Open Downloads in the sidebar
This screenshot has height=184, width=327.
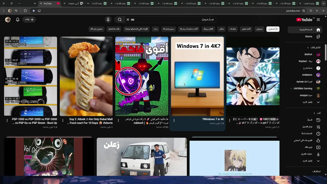[x=305, y=154]
